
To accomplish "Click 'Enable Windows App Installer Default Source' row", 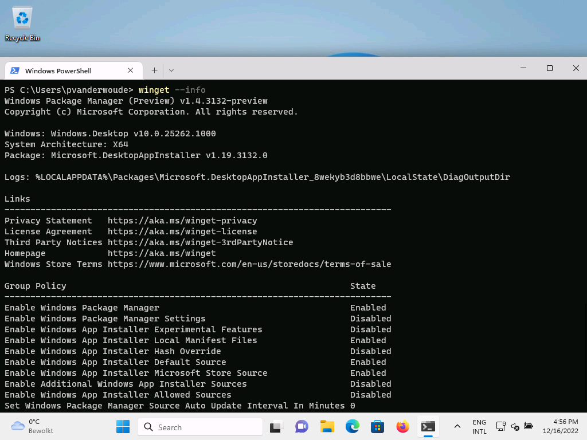I will 195,362.
